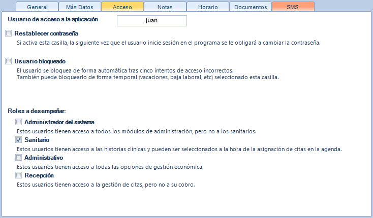Enable the Administrativo role checkbox
Screen dimensions: 373x218
click(19, 158)
